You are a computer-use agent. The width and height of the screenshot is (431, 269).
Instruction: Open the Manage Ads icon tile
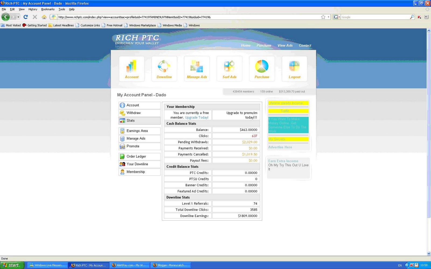pyautogui.click(x=197, y=69)
